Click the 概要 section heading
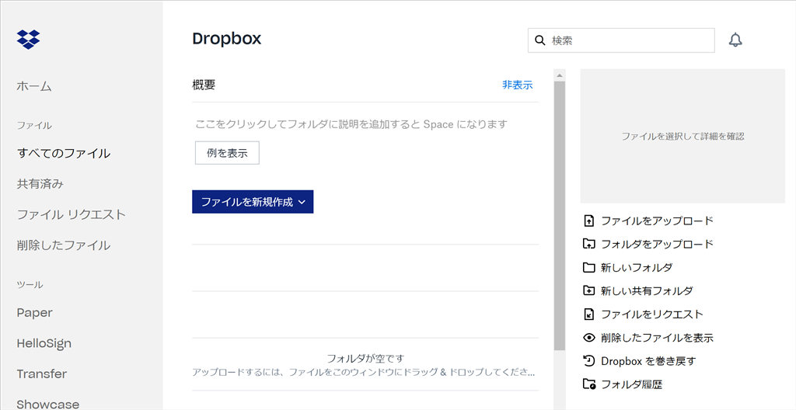 pos(204,85)
